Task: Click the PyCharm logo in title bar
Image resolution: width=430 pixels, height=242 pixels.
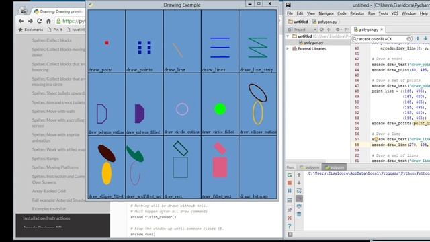Action: (x=288, y=5)
